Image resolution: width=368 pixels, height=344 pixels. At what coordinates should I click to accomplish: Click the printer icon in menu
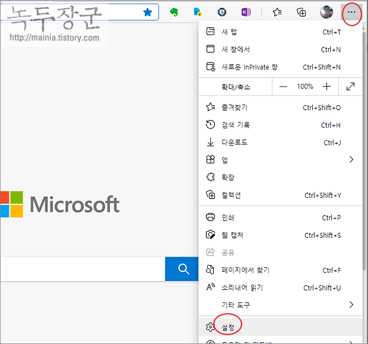tap(210, 217)
